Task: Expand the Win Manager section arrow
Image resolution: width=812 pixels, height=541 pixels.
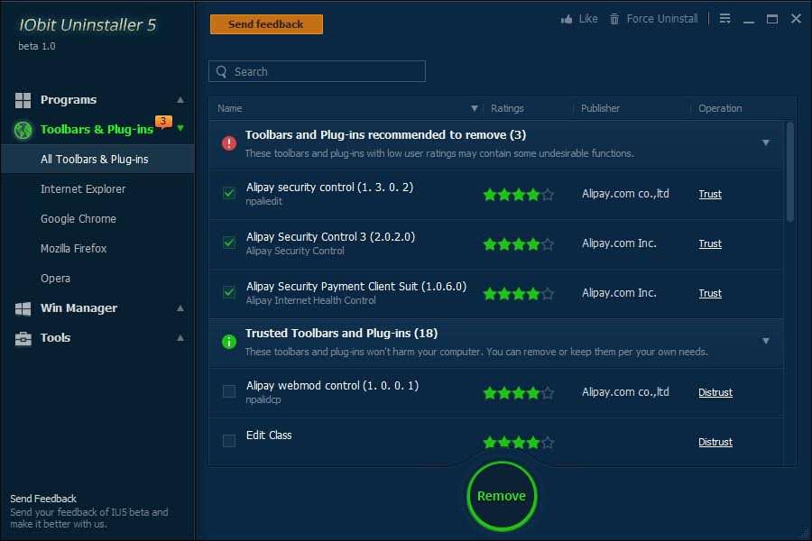Action: 180,308
